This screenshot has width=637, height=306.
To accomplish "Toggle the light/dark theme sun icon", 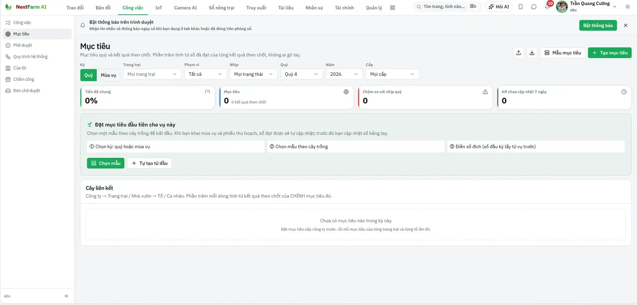I will 627,7.
